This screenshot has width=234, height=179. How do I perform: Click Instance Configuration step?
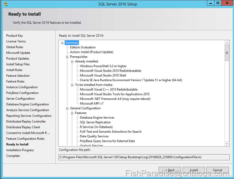pos(22,87)
